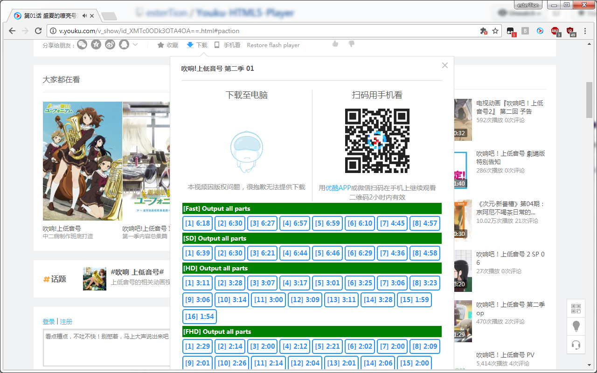
Task: Select HD part [11] 3:00
Action: click(269, 300)
